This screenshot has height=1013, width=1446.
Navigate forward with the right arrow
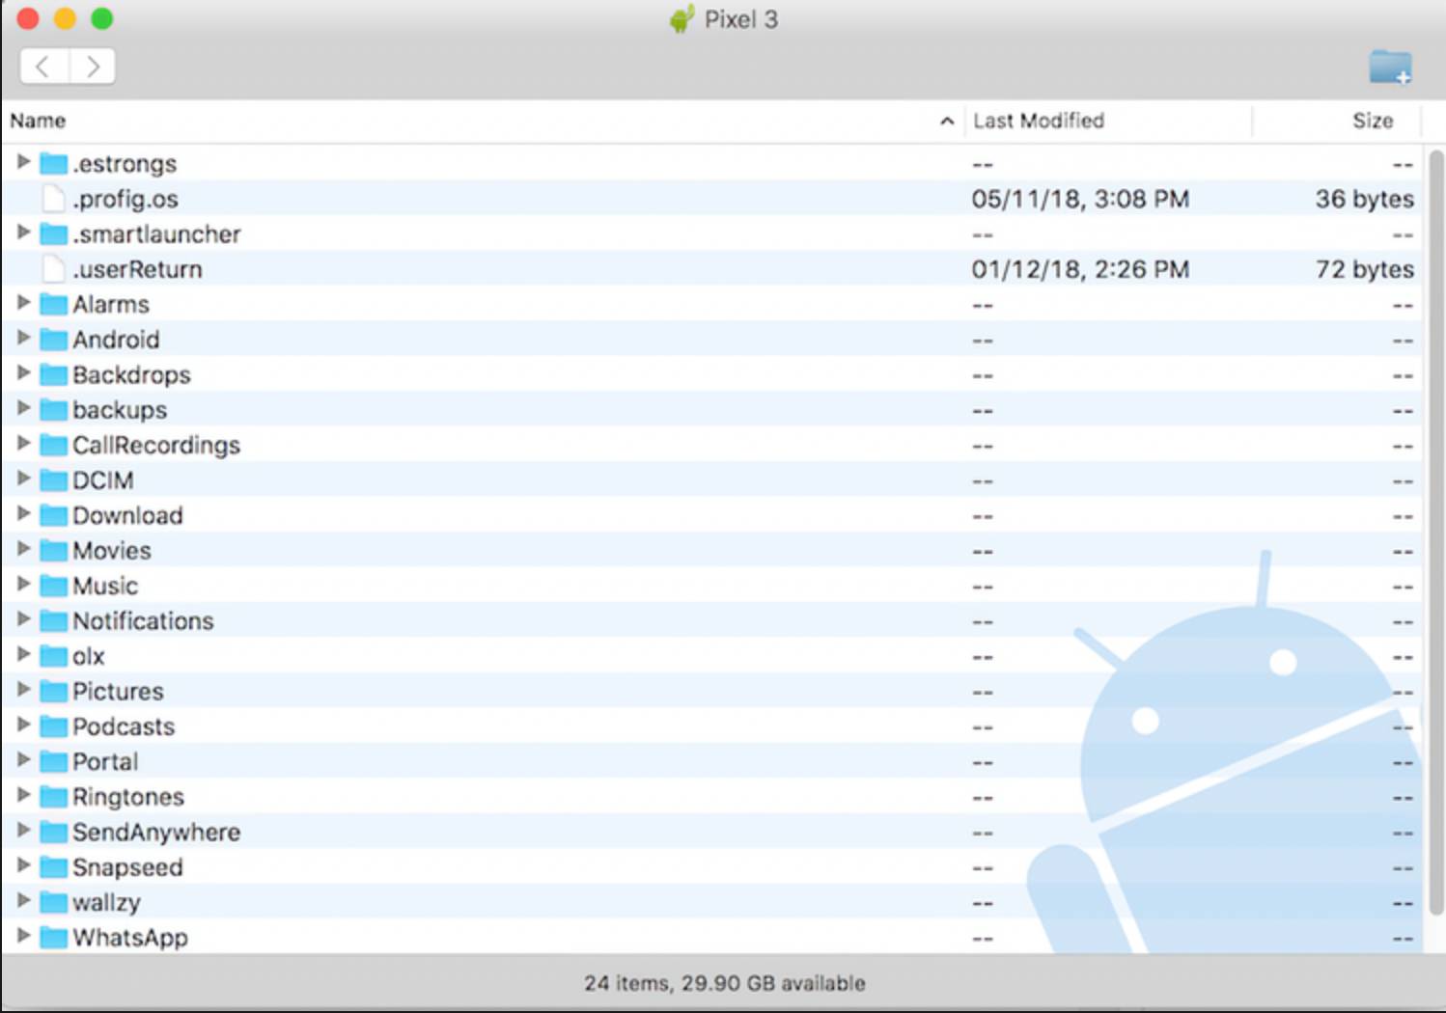(x=94, y=66)
